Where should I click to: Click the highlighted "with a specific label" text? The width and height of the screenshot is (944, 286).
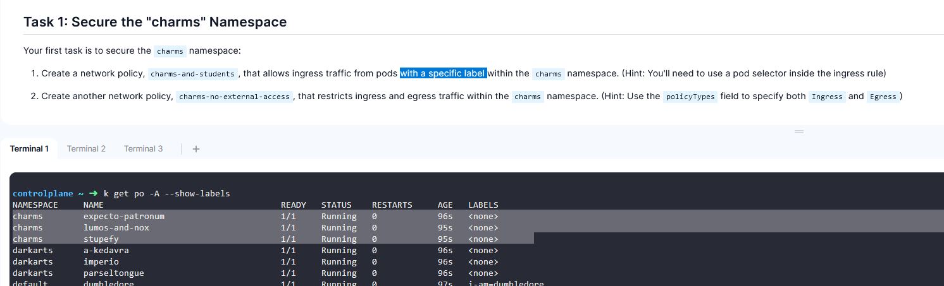pos(443,73)
